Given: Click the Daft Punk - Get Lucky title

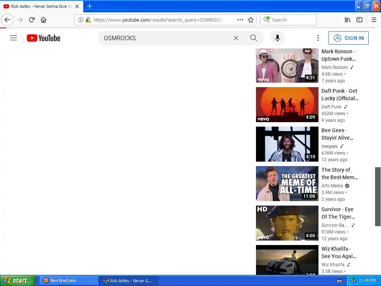Looking at the screenshot, I should [x=340, y=95].
